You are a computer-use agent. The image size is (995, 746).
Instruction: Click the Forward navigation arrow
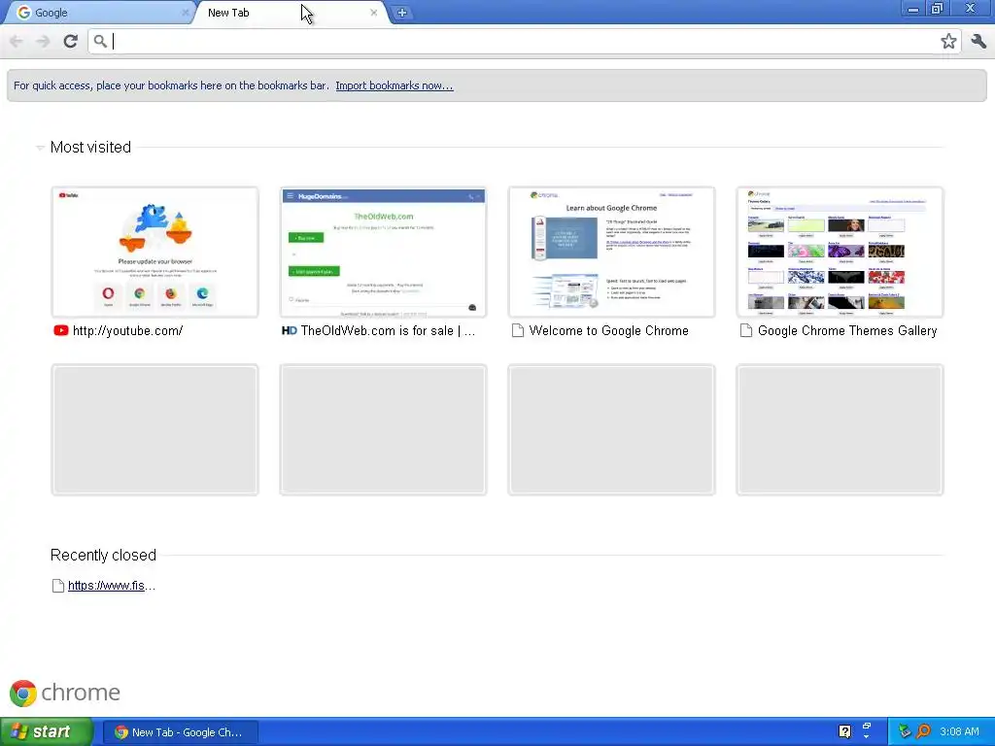pos(43,41)
